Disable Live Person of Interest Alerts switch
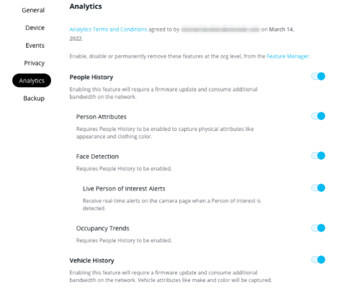This screenshot has height=290, width=346. [x=318, y=188]
